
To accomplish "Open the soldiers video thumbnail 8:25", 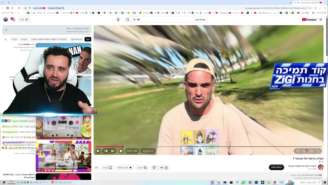I will pos(63,156).
